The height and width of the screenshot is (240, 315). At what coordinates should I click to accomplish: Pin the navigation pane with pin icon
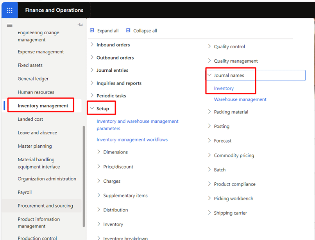click(80, 25)
